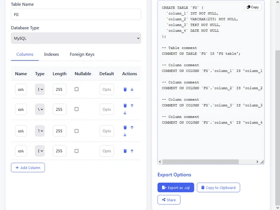
Task: Move third column row up with arrow
Action: [x=132, y=127]
